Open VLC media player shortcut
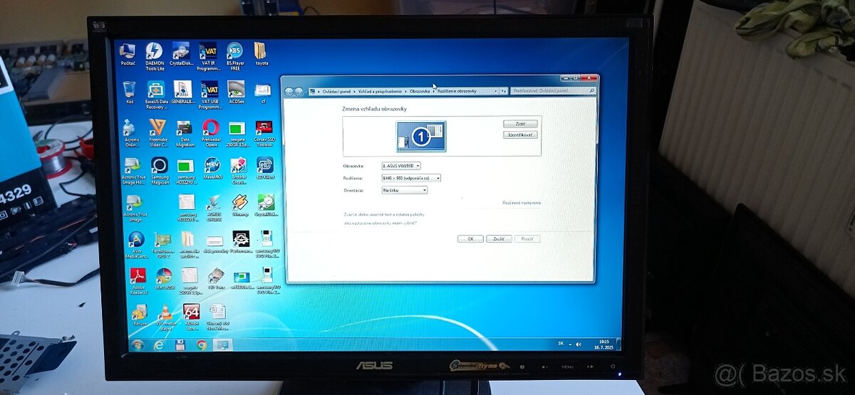This screenshot has width=855, height=395. point(165,318)
